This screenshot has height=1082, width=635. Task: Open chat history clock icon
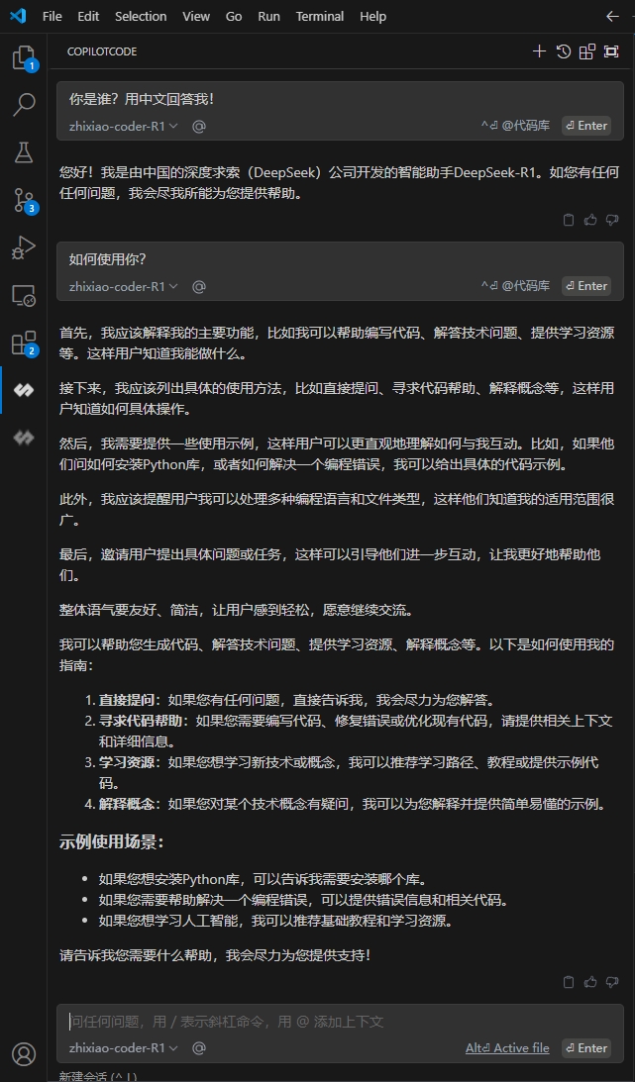(x=564, y=51)
